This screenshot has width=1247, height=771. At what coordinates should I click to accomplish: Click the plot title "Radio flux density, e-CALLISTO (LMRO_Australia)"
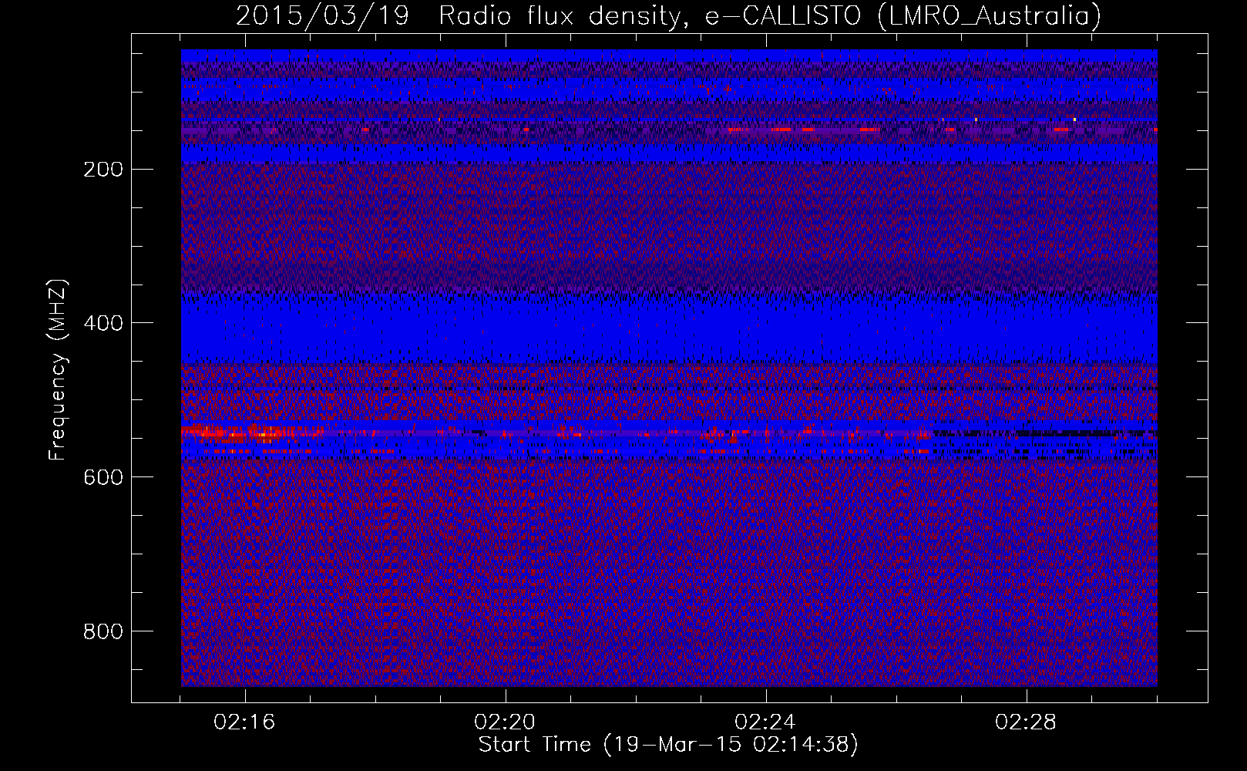[770, 15]
